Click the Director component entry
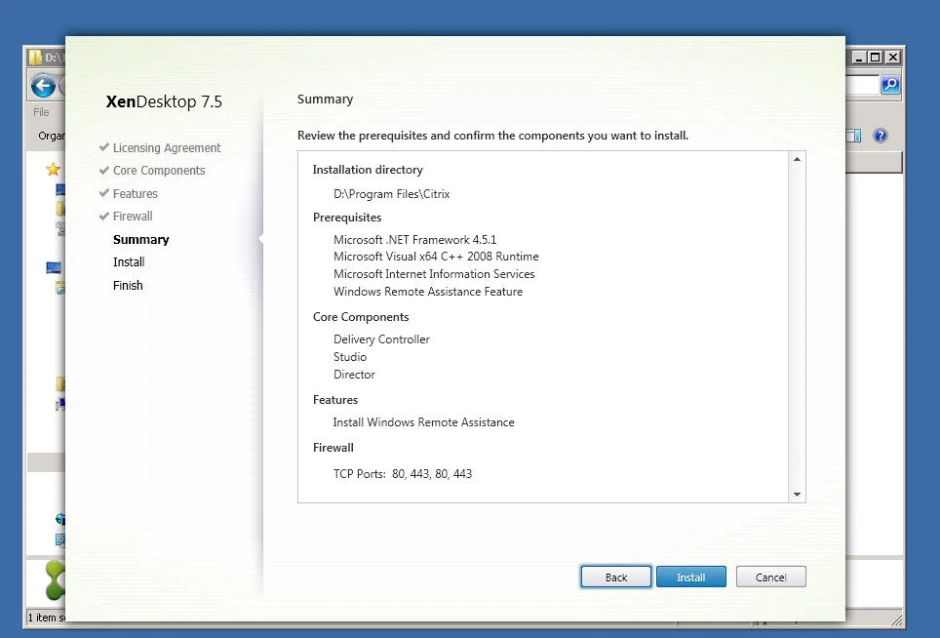 (x=354, y=375)
